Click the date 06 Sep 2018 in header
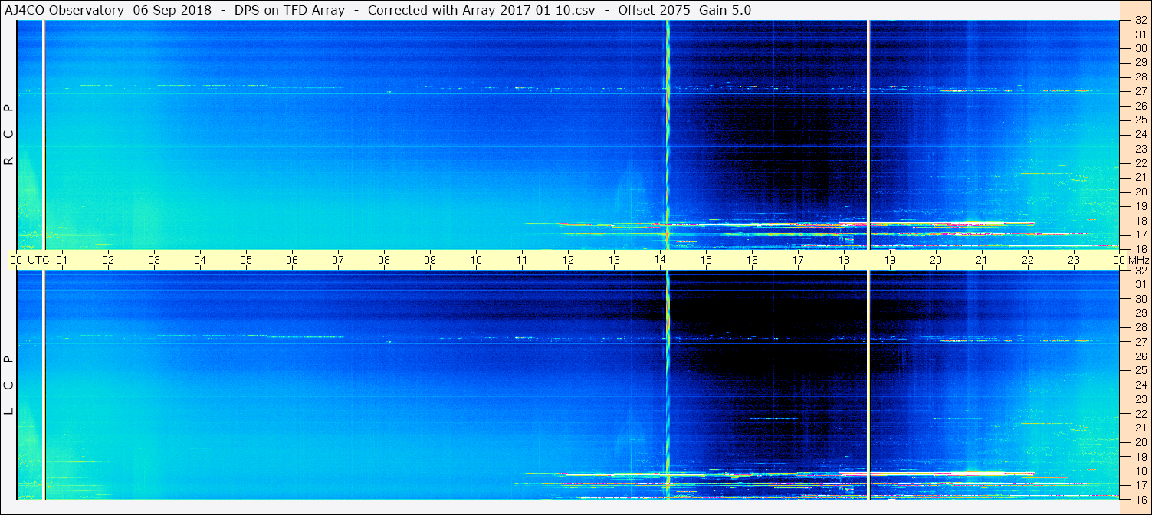 tap(174, 11)
